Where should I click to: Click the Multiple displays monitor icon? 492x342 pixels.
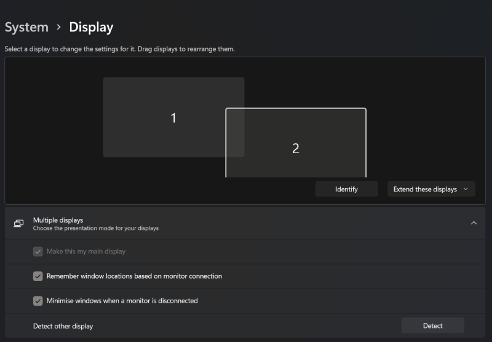(19, 223)
